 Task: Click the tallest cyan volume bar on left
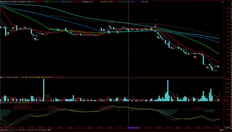click(x=44, y=90)
